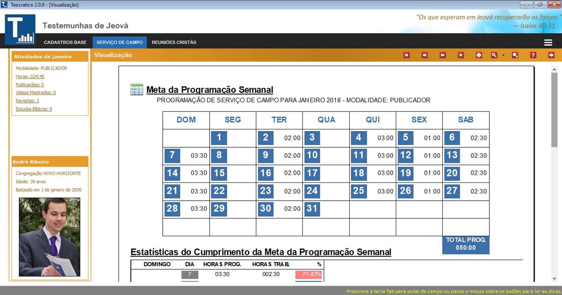
Task: Click the Teocratico logo
Action: 20,30
